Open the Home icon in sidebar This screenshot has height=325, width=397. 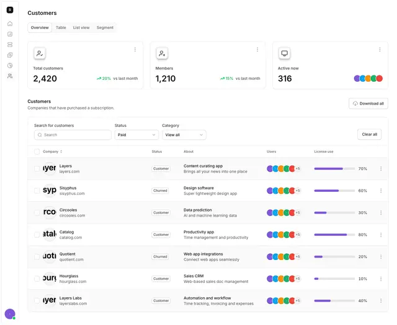(x=10, y=24)
